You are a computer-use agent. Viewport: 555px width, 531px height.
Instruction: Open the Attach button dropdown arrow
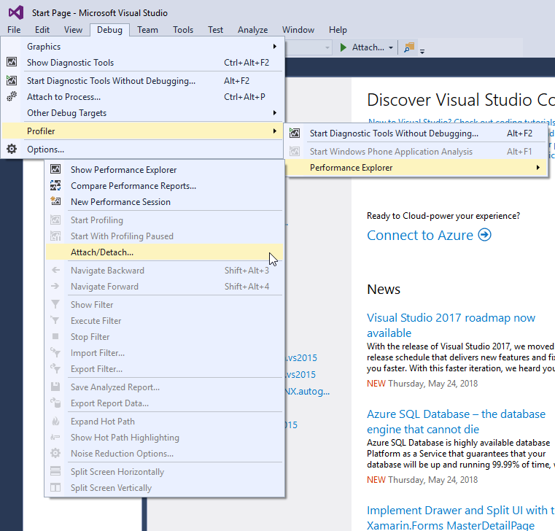tap(391, 47)
